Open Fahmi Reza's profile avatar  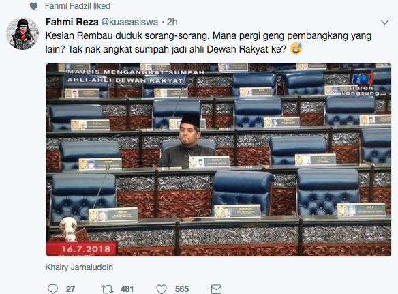[23, 33]
